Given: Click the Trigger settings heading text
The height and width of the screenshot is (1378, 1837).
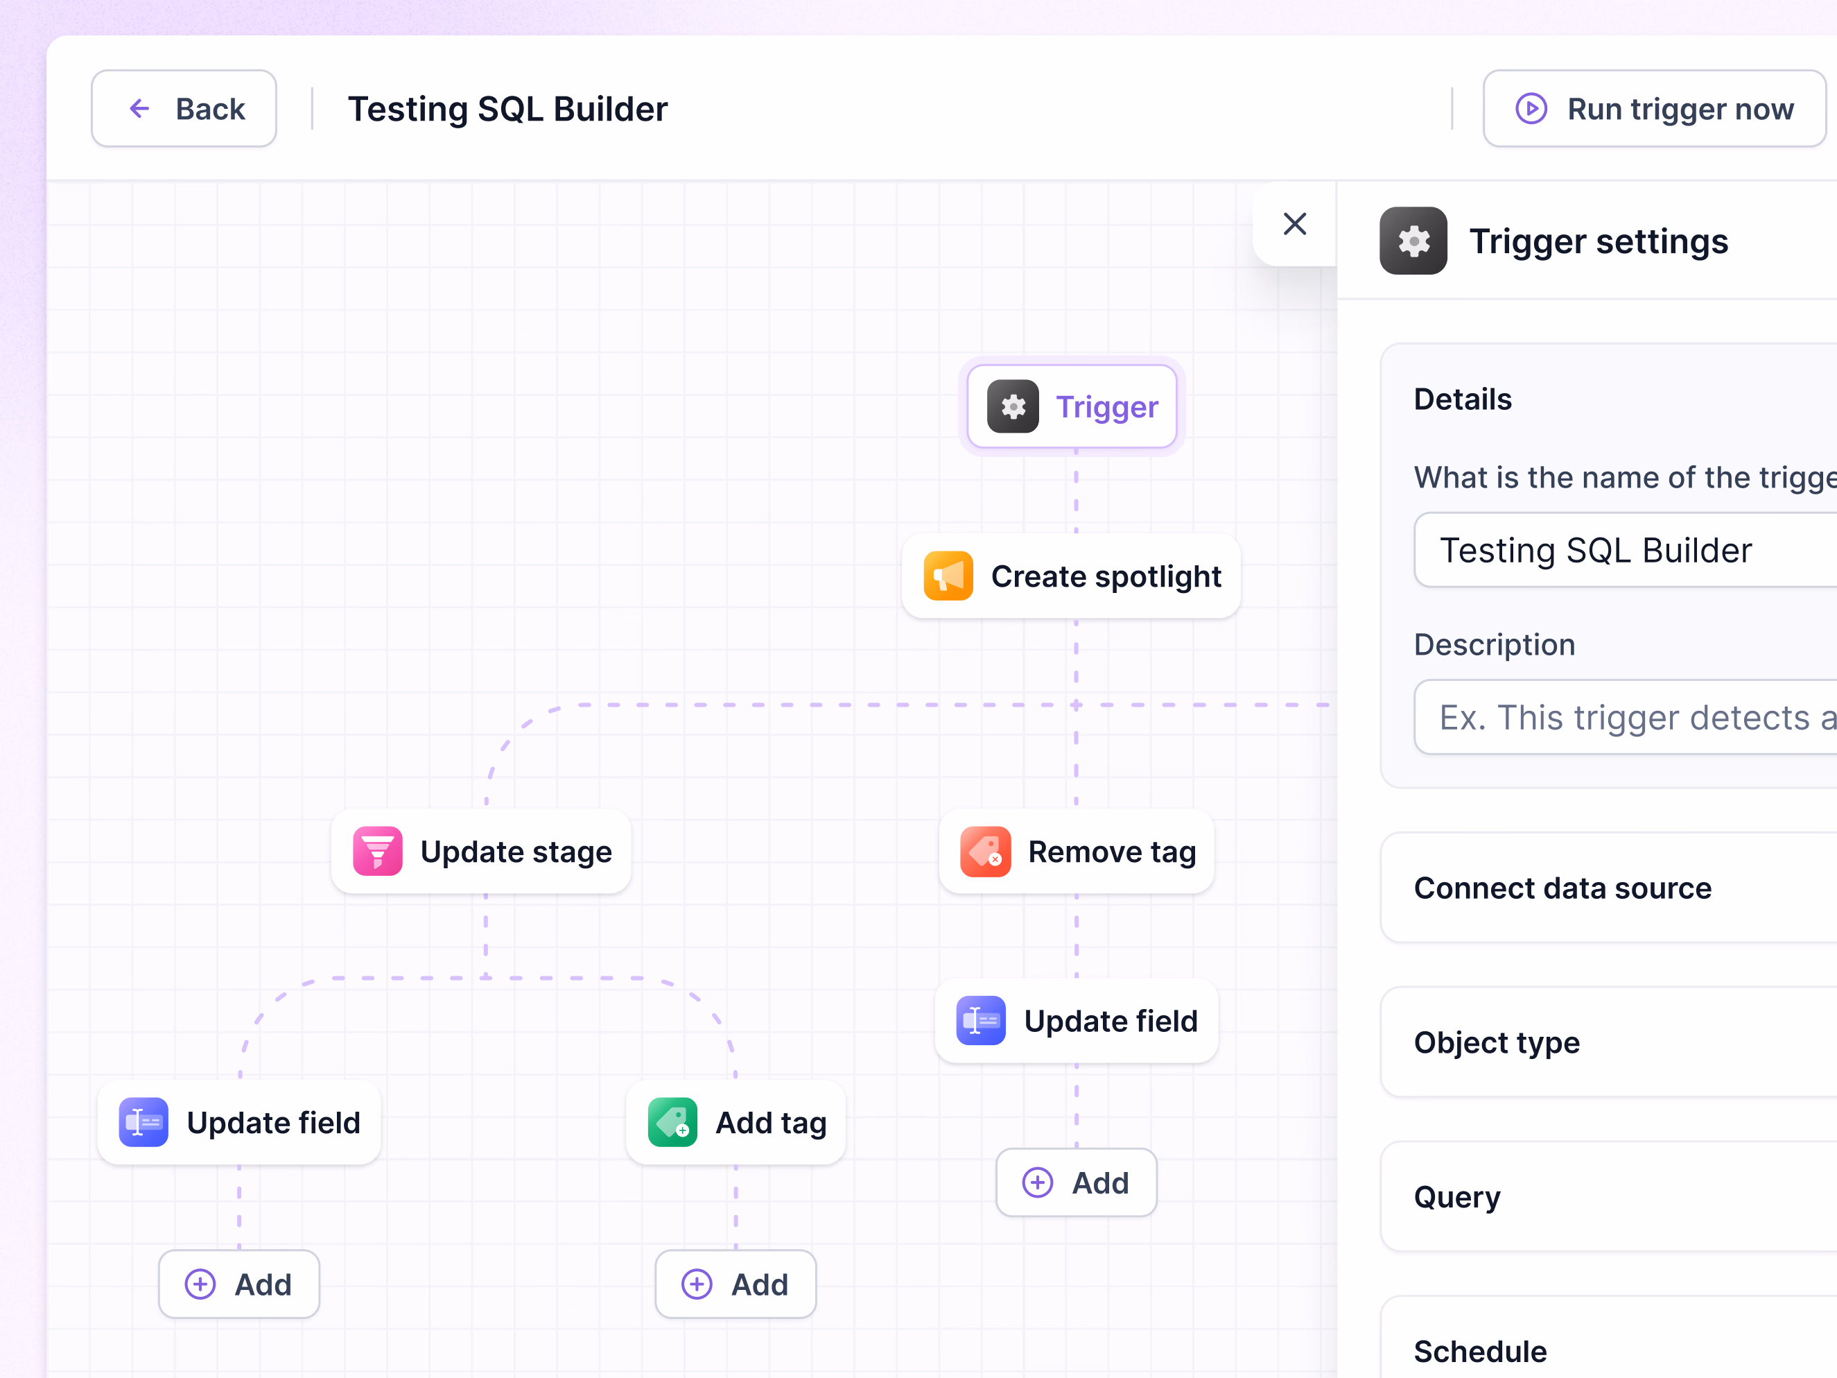Looking at the screenshot, I should 1599,241.
